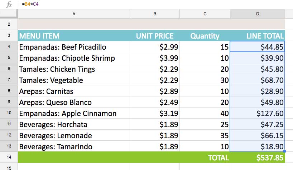Click the UNIT PRICE header cell
This screenshot has width=293, height=170.
155,36
